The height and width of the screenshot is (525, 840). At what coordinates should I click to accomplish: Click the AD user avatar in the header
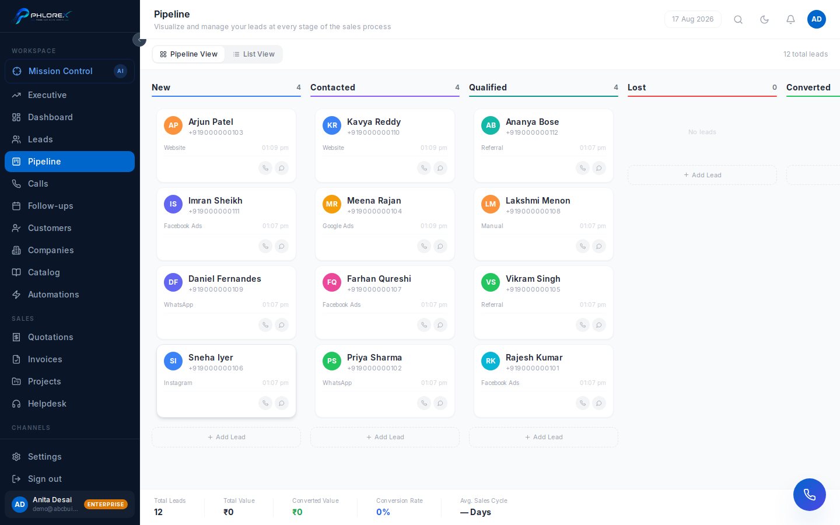point(817,19)
